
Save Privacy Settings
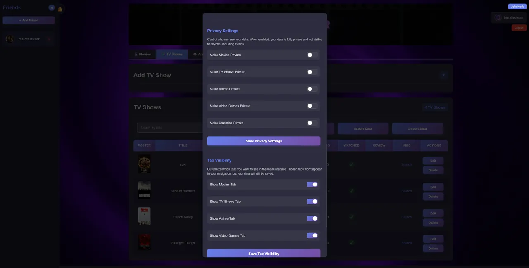[264, 141]
